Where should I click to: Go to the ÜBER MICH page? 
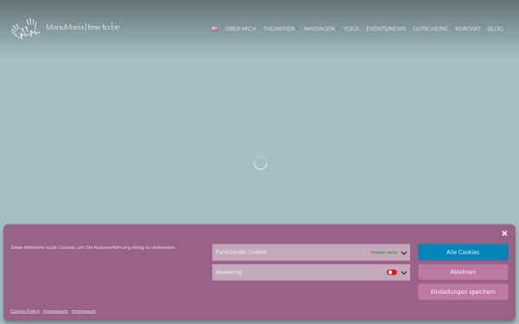(240, 29)
